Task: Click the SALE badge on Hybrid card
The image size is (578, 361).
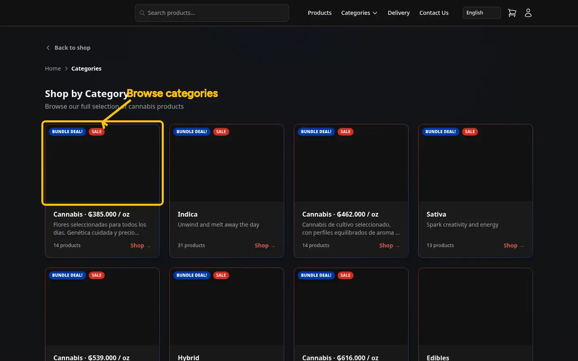Action: (x=221, y=275)
